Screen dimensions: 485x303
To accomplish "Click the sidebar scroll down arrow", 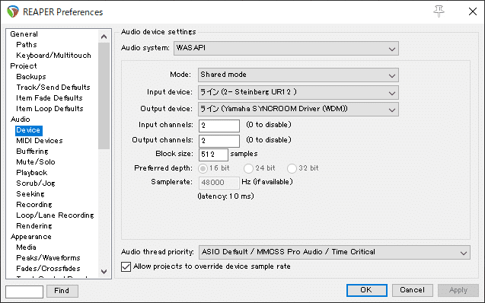I will [x=104, y=272].
